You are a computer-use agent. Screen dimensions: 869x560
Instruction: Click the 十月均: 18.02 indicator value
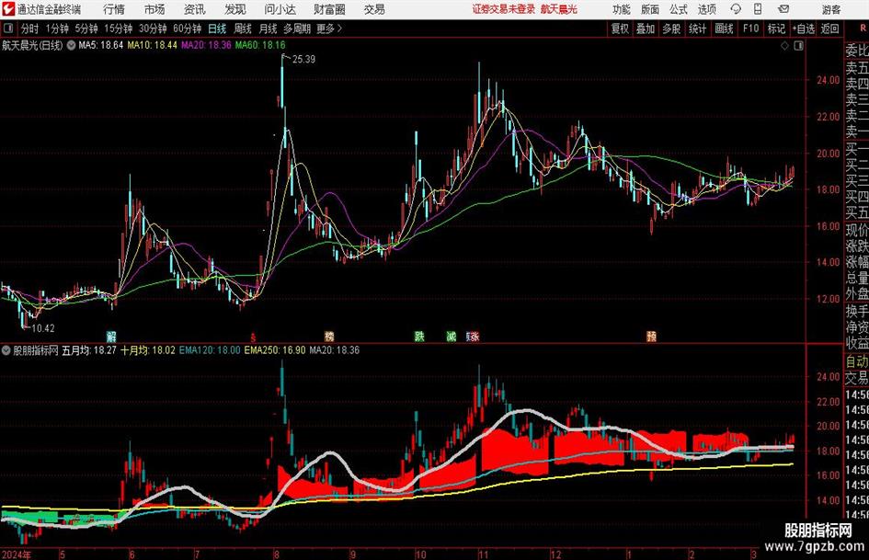pyautogui.click(x=148, y=350)
